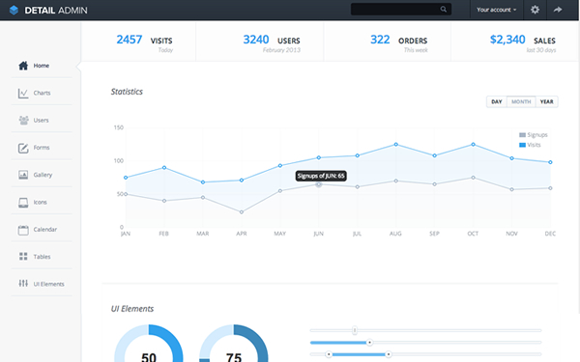Click the Home house icon

23,66
